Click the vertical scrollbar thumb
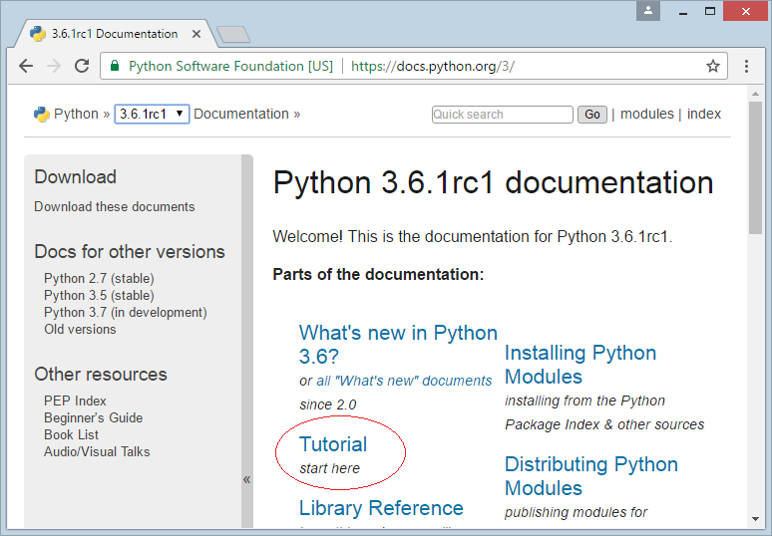Image resolution: width=772 pixels, height=536 pixels. point(755,167)
